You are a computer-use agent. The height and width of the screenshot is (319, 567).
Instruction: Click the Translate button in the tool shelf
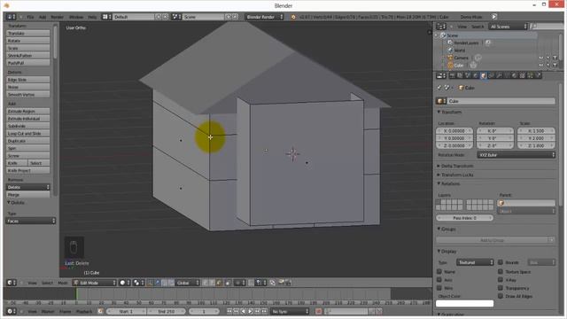click(27, 34)
